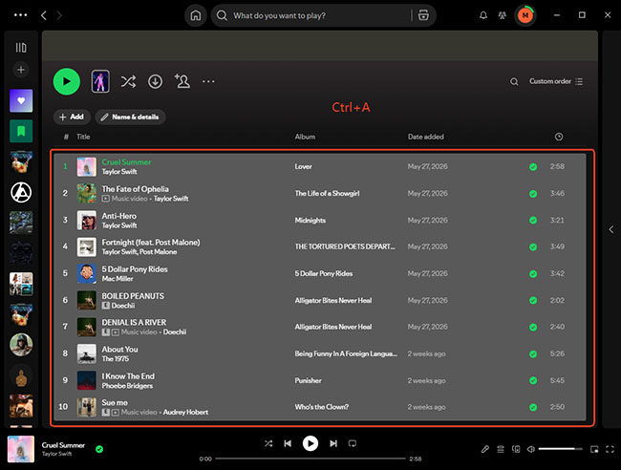Viewport: 621px width, 470px height.
Task: Toggle saved checkmark for About You
Action: (533, 354)
